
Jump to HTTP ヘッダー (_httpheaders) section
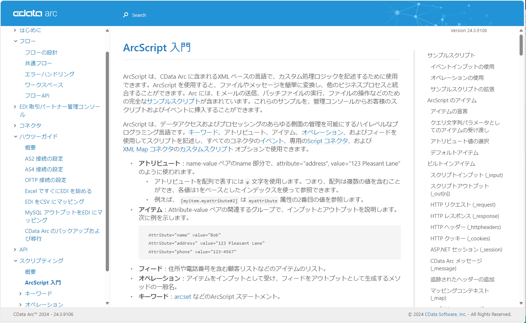pyautogui.click(x=465, y=227)
